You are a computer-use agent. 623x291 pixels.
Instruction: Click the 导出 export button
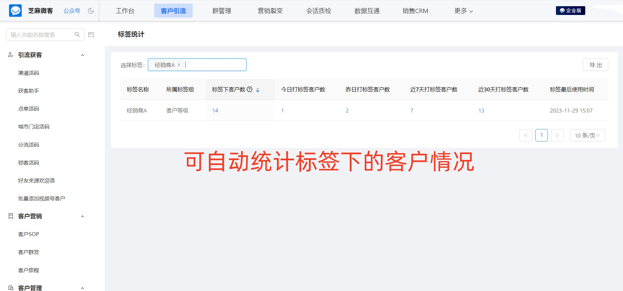pyautogui.click(x=595, y=65)
